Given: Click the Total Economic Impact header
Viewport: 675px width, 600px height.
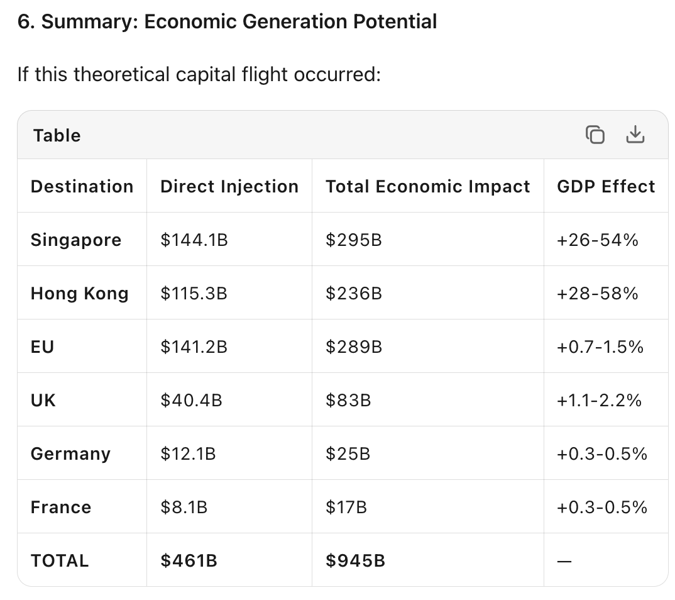Looking at the screenshot, I should [x=427, y=186].
